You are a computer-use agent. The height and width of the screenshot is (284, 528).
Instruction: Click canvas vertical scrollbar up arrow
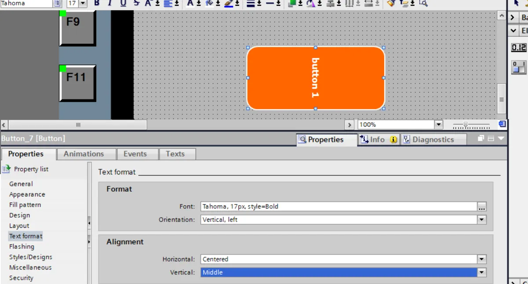coord(502,15)
